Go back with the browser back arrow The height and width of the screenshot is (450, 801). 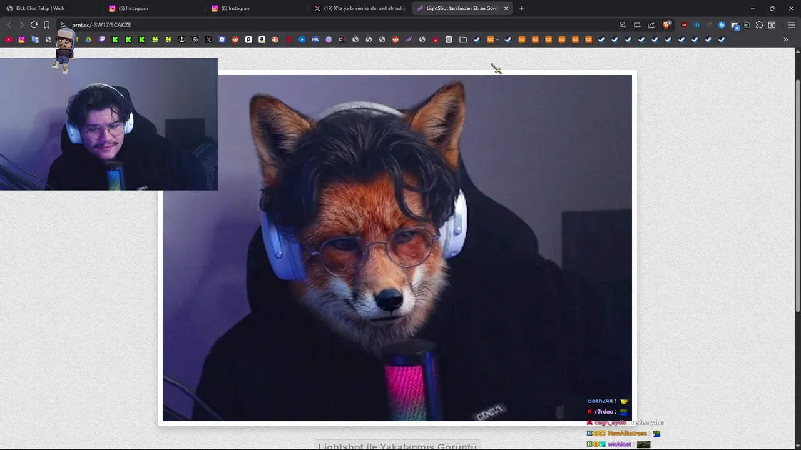[x=9, y=25]
